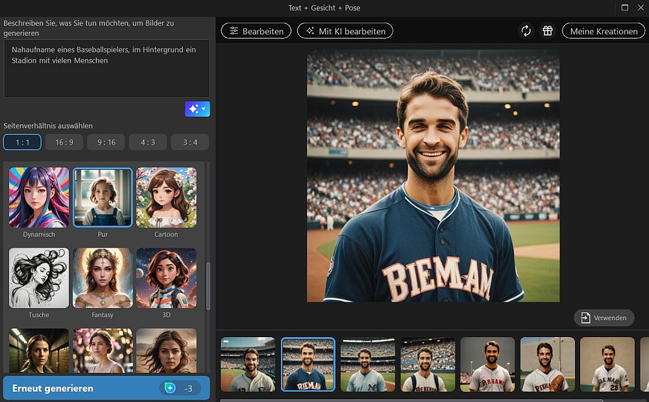Click the AI sparkle prompt enhancer button
Image resolution: width=649 pixels, height=402 pixels.
coord(197,109)
